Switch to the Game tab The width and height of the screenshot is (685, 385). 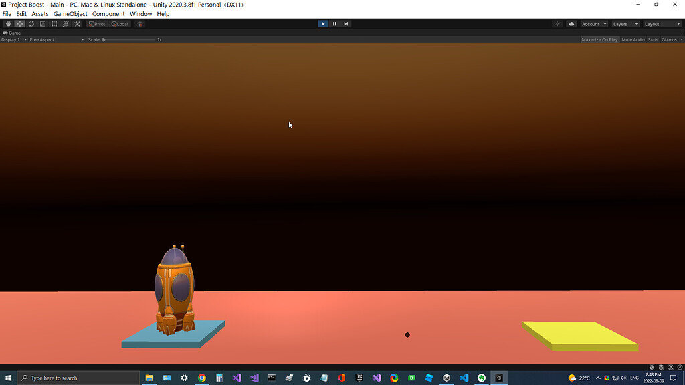click(11, 32)
